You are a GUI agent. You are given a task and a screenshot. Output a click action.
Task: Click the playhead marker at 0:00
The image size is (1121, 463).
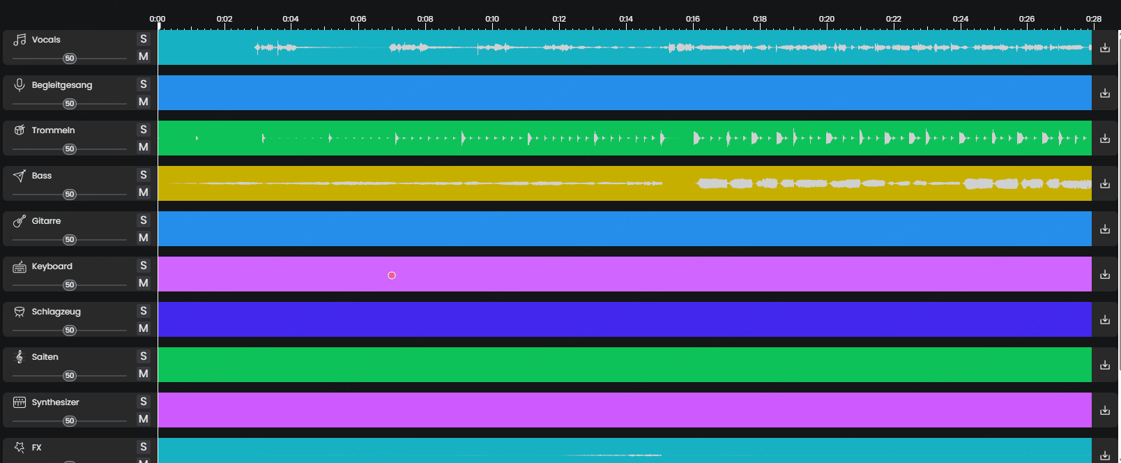159,26
